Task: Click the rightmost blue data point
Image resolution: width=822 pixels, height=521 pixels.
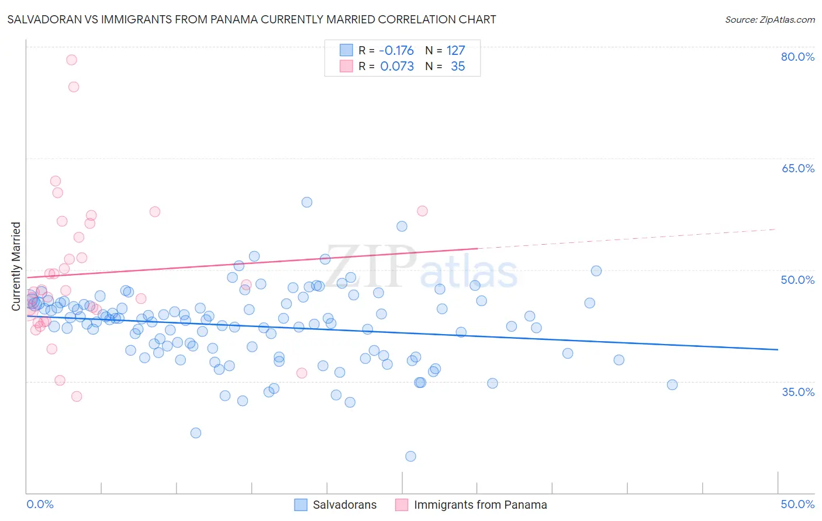Action: click(672, 384)
